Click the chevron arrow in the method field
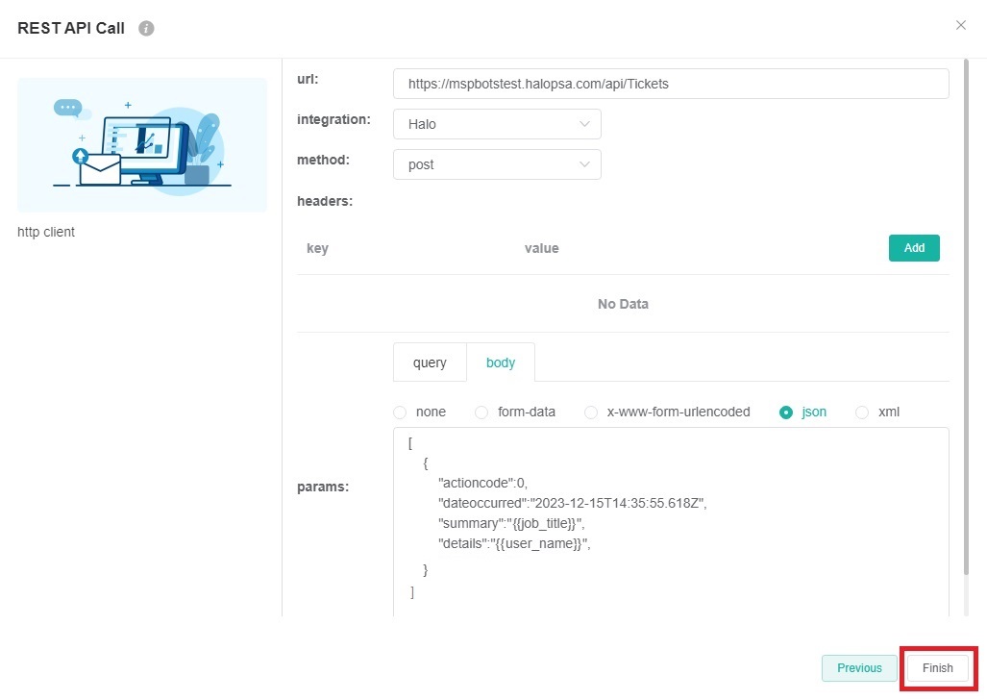 pos(584,164)
